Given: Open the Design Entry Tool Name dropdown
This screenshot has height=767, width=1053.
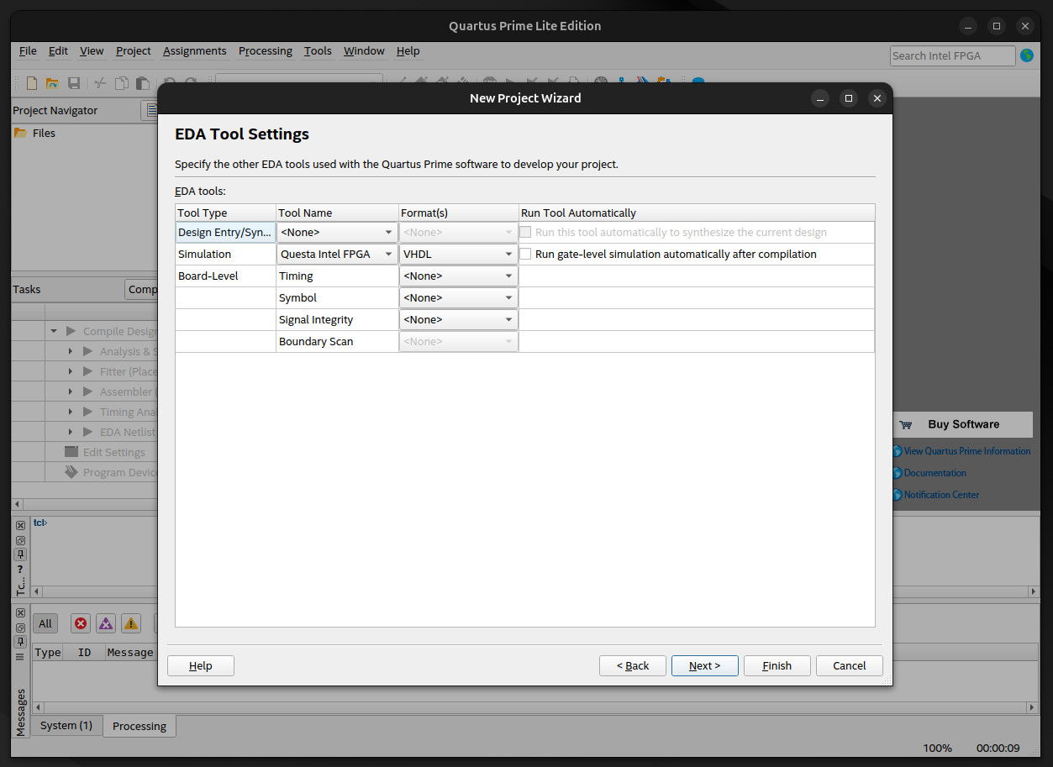Looking at the screenshot, I should (x=337, y=232).
